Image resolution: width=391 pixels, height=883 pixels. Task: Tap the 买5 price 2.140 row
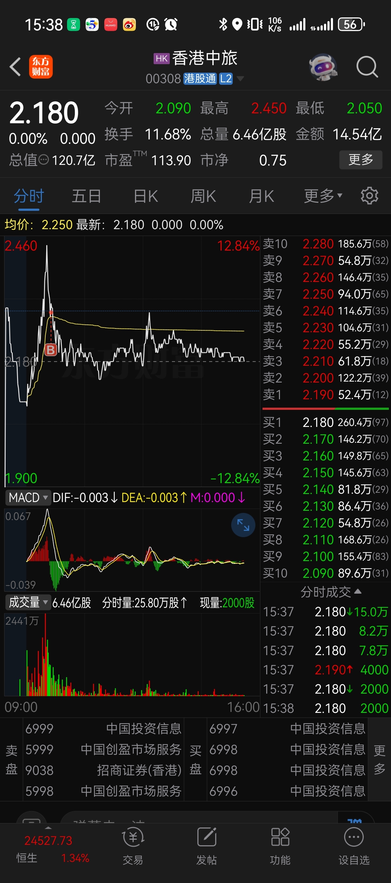coord(326,489)
